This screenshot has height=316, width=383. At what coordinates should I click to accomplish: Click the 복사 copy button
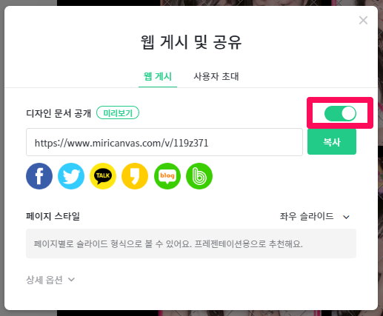click(332, 142)
